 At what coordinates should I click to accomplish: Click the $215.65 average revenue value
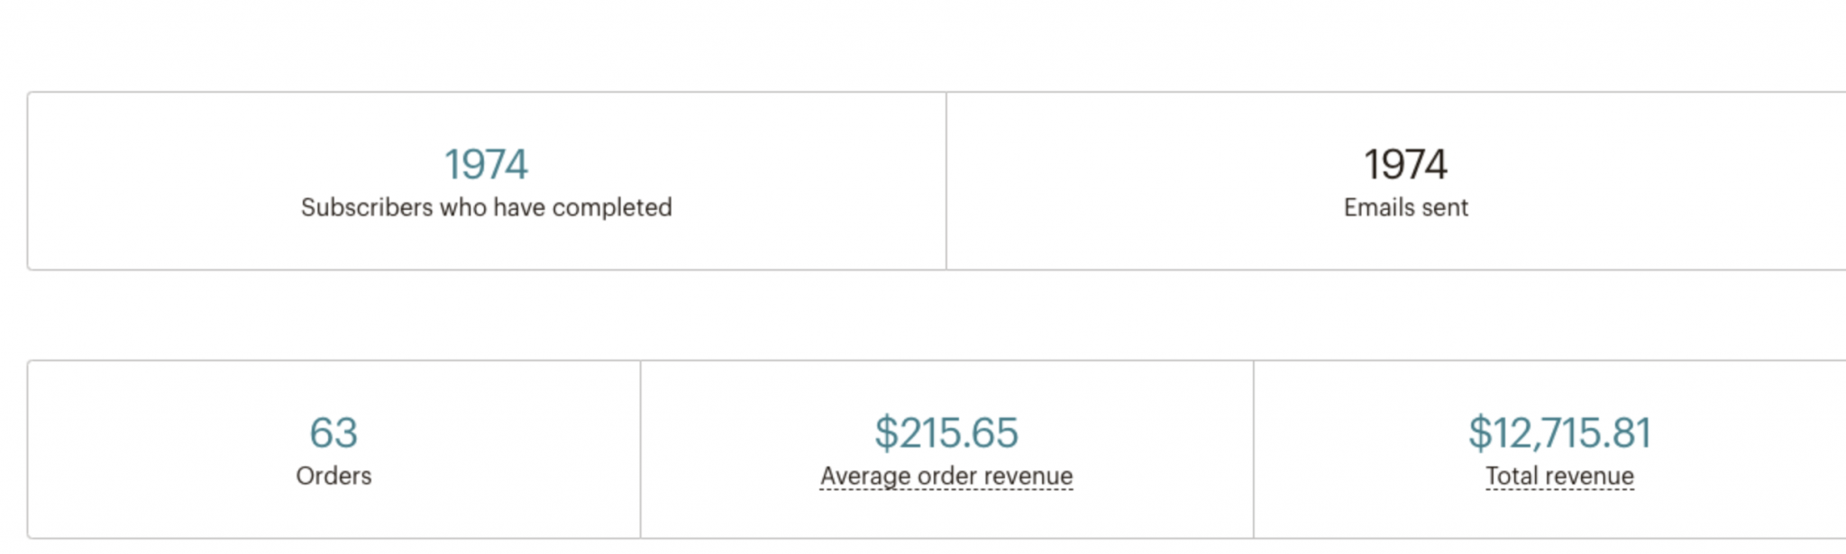pos(946,433)
